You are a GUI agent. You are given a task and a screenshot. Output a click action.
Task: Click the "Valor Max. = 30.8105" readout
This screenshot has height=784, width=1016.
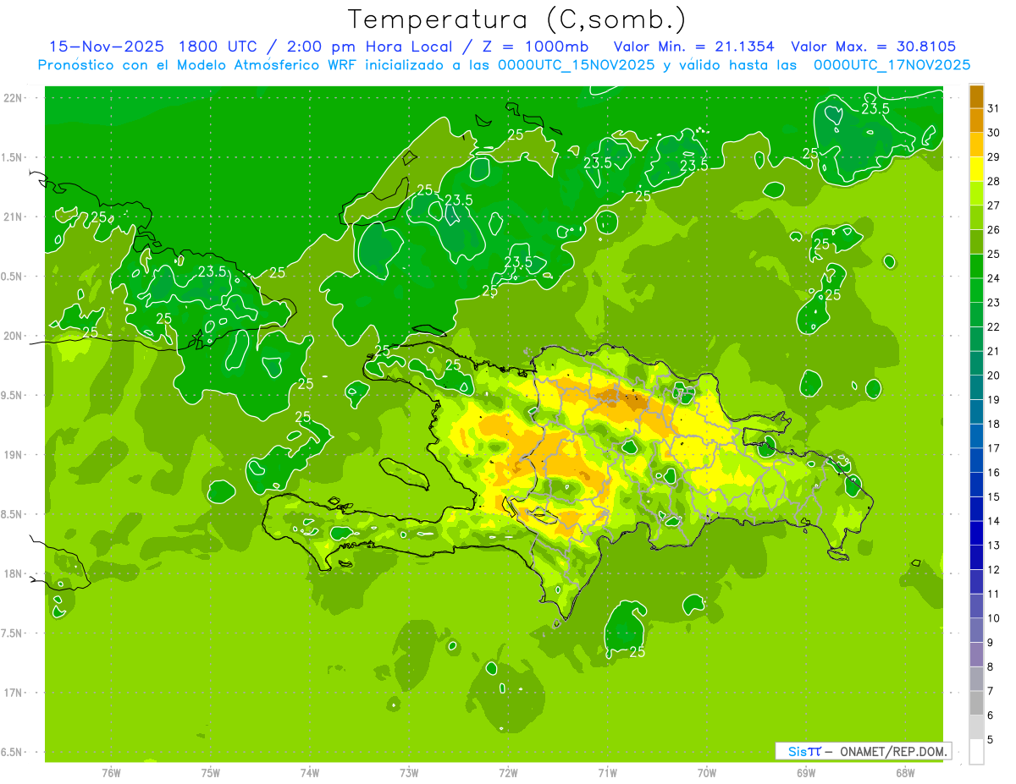873,47
